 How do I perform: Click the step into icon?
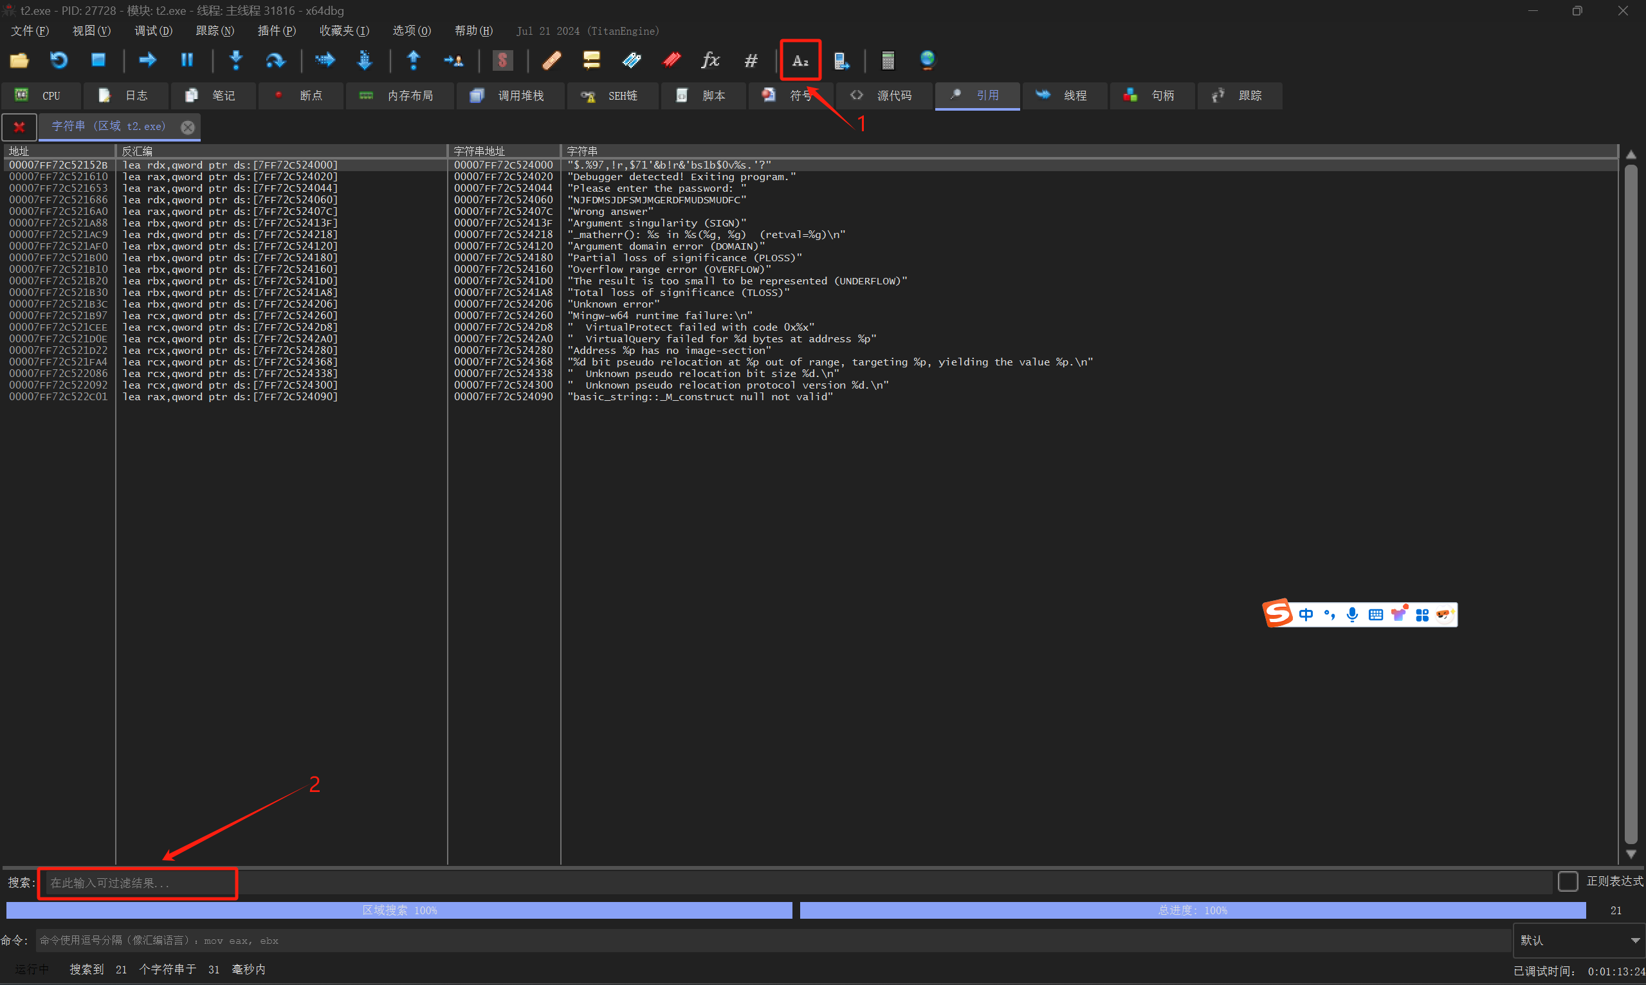point(235,60)
